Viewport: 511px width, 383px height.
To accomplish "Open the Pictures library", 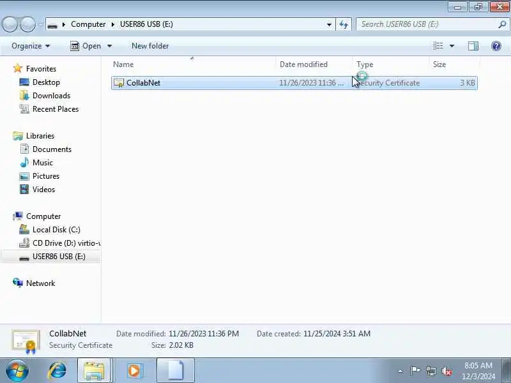I will pyautogui.click(x=46, y=176).
